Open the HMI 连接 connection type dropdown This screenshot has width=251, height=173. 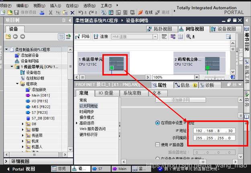pyautogui.click(x=155, y=37)
